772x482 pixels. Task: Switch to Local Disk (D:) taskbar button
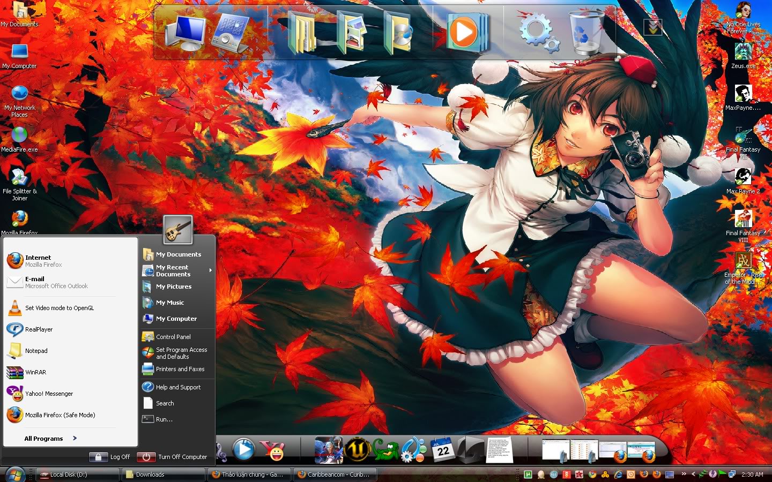point(78,475)
